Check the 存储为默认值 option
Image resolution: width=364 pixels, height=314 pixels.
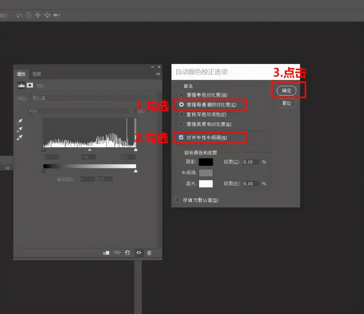click(177, 200)
